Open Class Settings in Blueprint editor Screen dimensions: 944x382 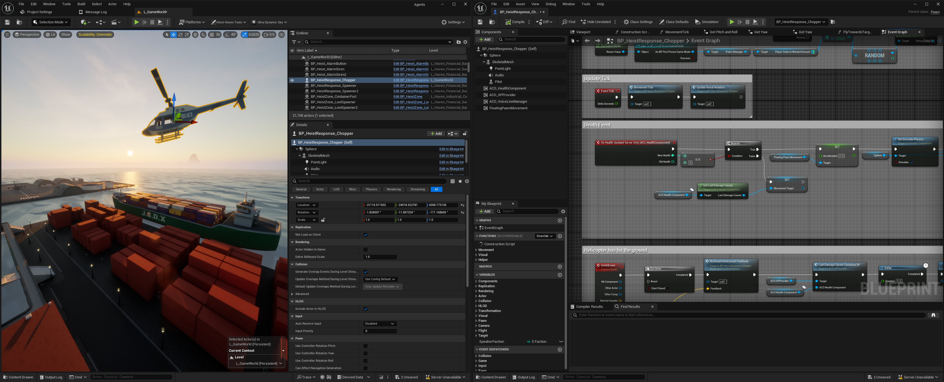click(x=638, y=22)
